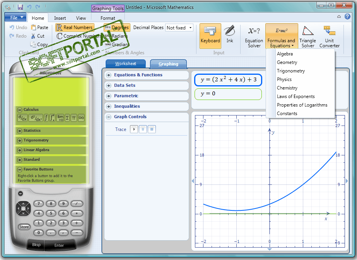Select the y = (2x² + 4x) + 3 equation box
The width and height of the screenshot is (357, 260).
[x=228, y=80]
